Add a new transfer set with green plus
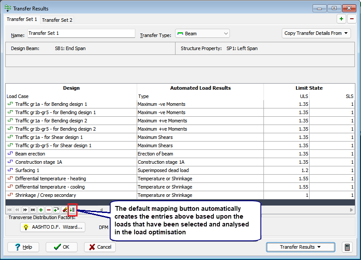This screenshot has width=361, height=260. 341,19
